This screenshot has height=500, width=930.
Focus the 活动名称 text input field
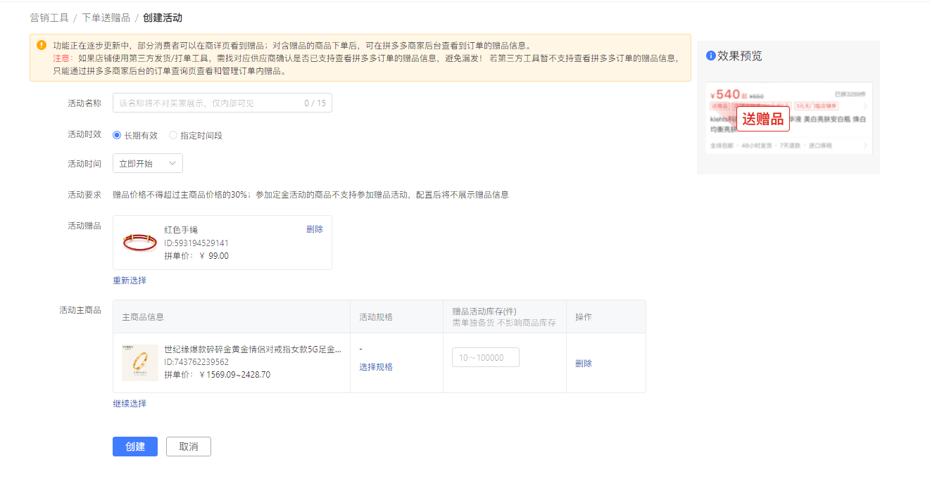tap(208, 103)
